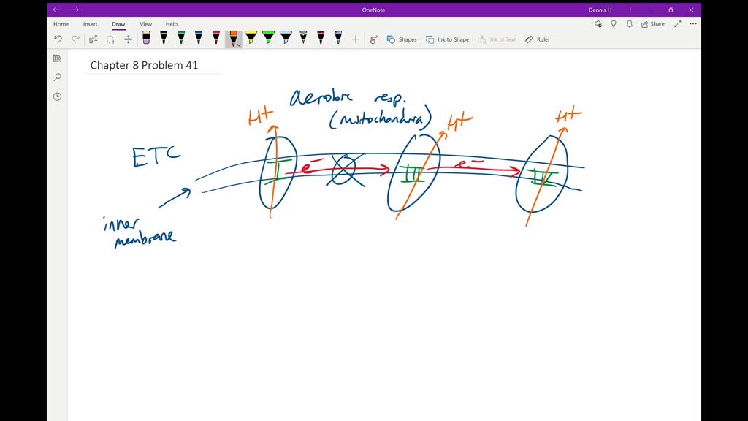Open the search pane from the sidebar
The image size is (748, 421).
click(57, 77)
